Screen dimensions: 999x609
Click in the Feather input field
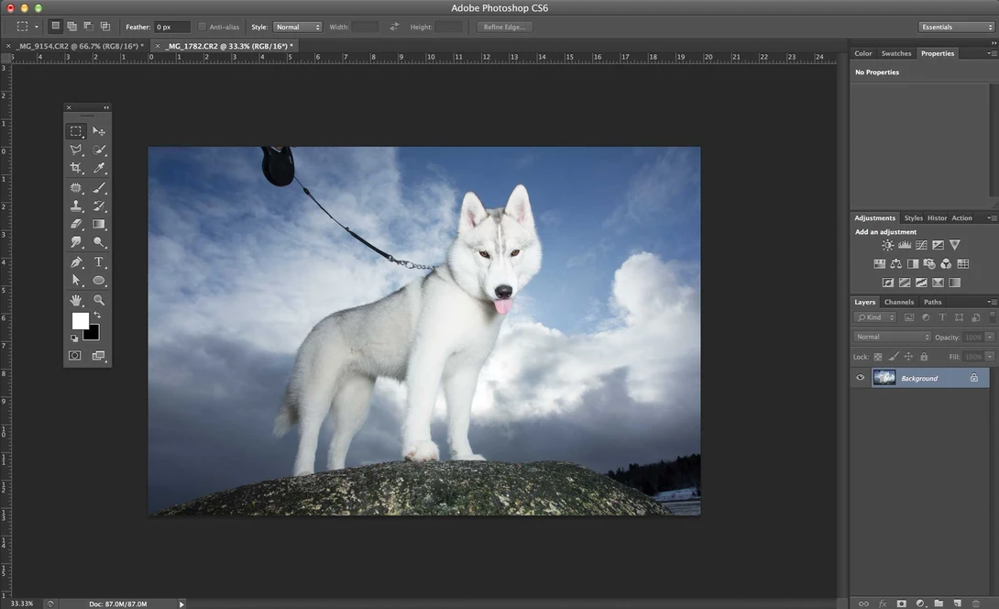pos(172,27)
